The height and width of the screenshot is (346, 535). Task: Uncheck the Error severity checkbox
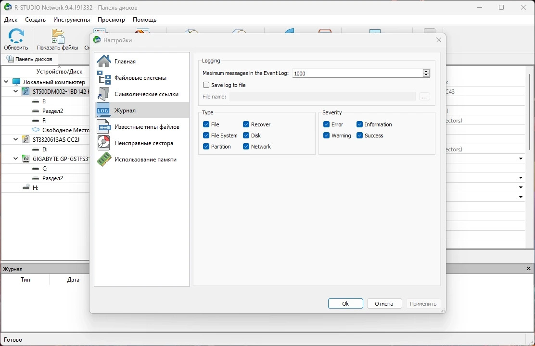(x=327, y=124)
